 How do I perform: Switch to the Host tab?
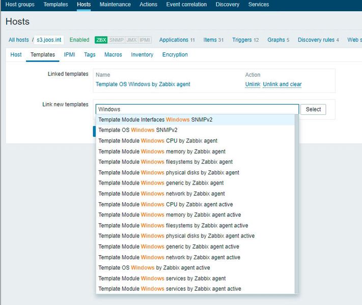pyautogui.click(x=16, y=54)
